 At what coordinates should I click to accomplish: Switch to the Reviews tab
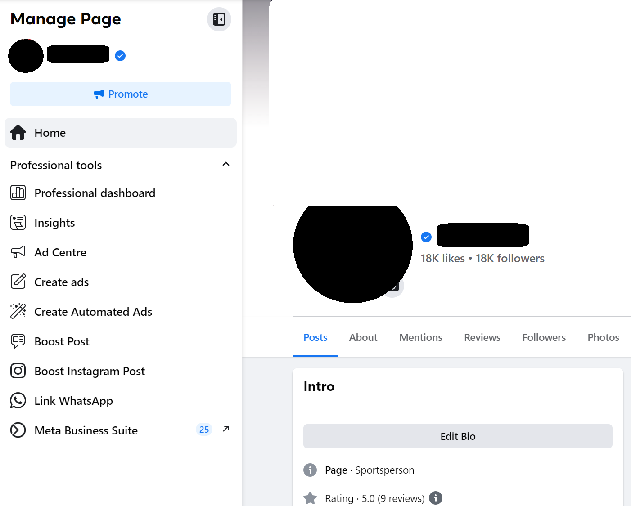point(482,337)
